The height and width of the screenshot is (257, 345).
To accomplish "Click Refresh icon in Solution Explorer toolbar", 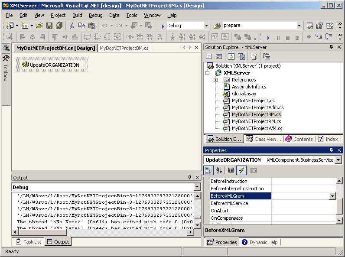I will point(231,56).
